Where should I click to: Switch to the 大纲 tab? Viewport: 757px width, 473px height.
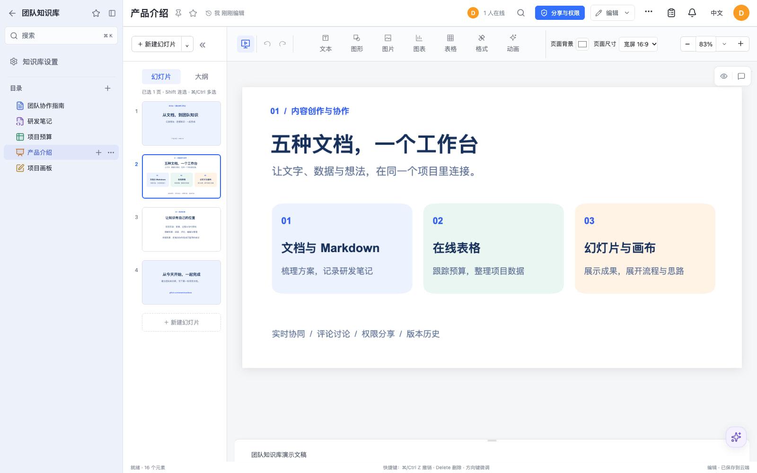click(x=202, y=77)
